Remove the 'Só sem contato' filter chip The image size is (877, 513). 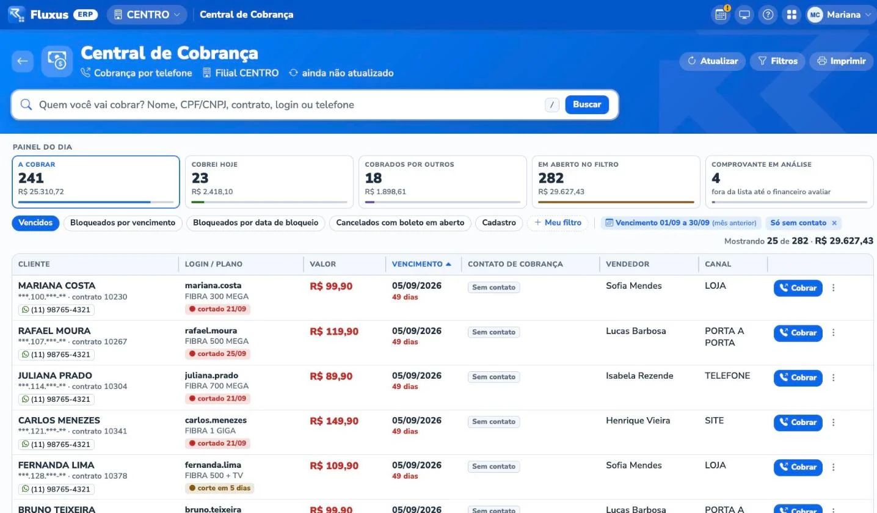(834, 223)
